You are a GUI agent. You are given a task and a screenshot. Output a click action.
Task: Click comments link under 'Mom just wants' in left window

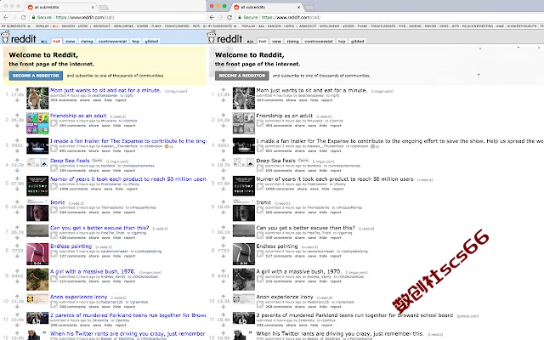[x=64, y=100]
